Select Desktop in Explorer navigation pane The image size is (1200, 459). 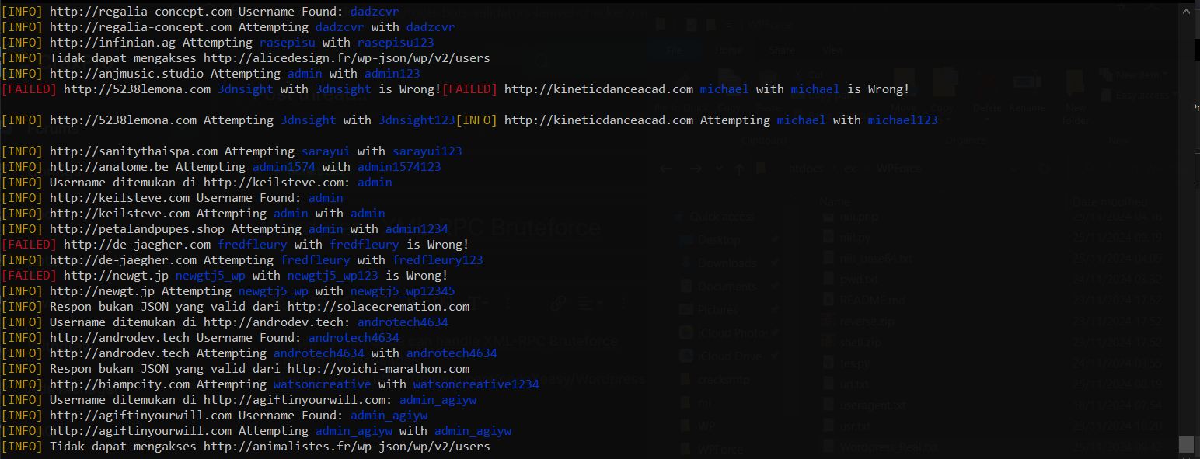[x=711, y=240]
